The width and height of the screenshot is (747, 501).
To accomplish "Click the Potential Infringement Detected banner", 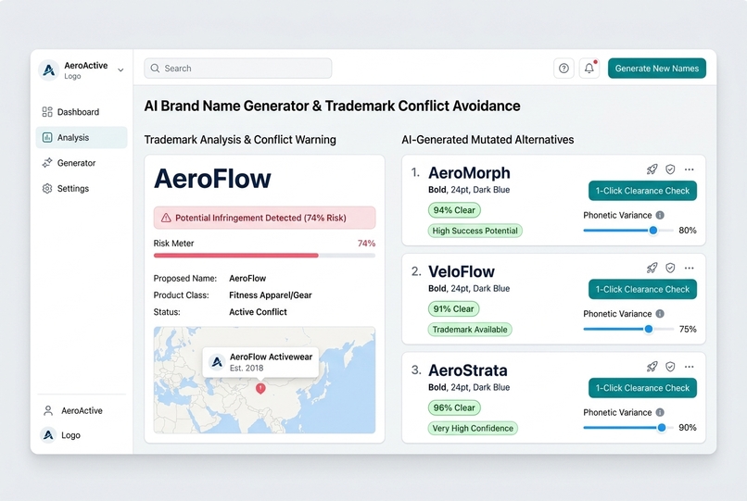I will (264, 218).
